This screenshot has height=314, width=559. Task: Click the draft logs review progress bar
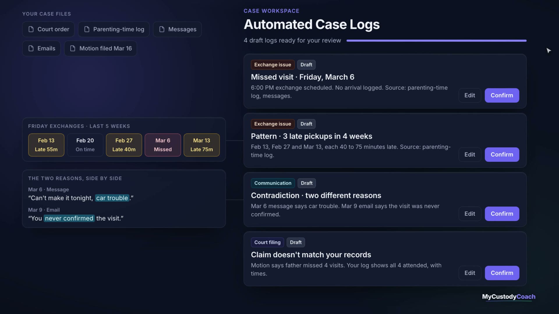pos(436,41)
